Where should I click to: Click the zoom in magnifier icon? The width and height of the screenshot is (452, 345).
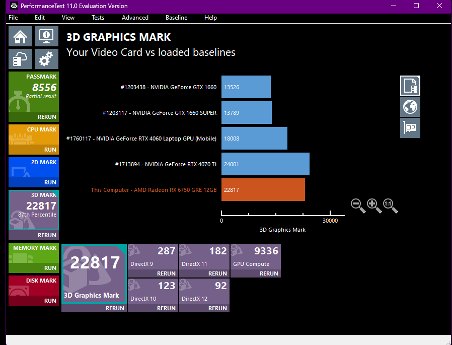click(374, 205)
